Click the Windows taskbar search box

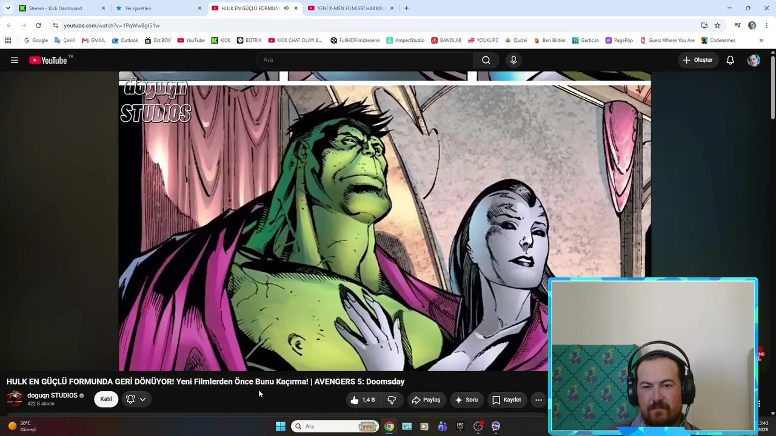pos(335,426)
